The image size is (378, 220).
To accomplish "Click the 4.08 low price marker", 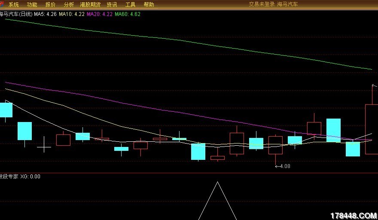I will point(283,166).
